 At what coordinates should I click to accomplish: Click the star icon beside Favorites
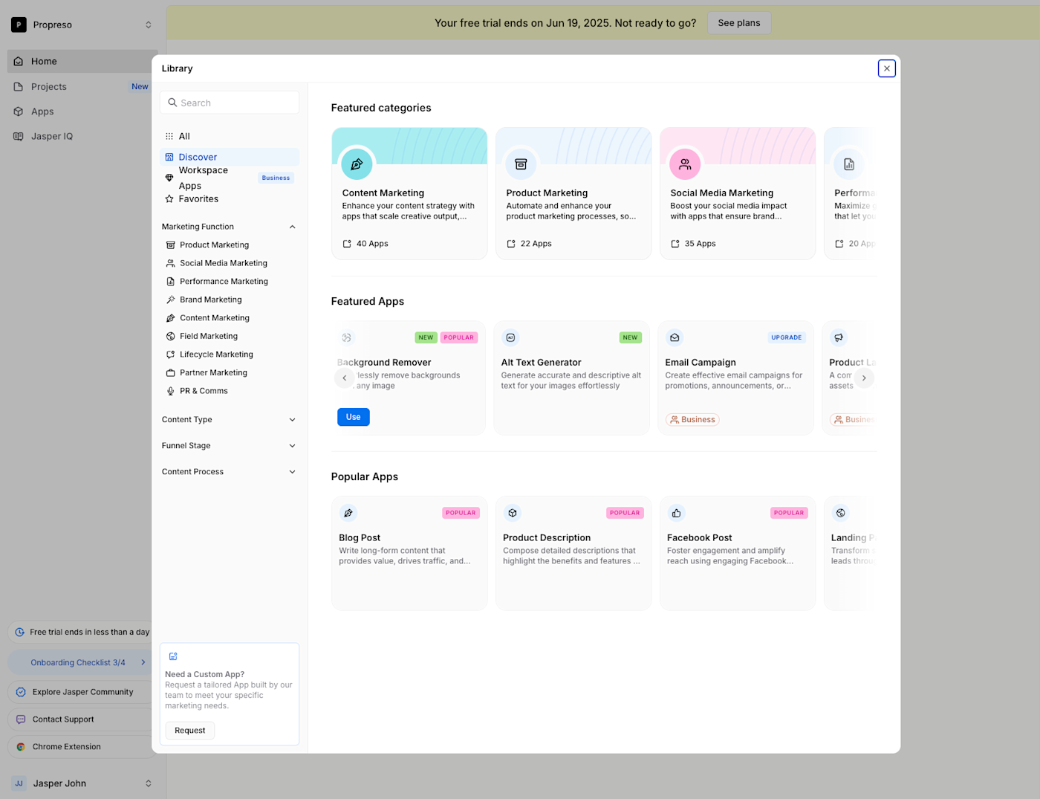click(x=169, y=199)
